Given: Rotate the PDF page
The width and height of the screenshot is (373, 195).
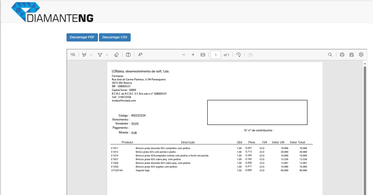Looking at the screenshot, I should [238, 55].
